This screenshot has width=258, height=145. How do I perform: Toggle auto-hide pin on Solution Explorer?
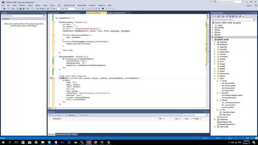pos(254,13)
